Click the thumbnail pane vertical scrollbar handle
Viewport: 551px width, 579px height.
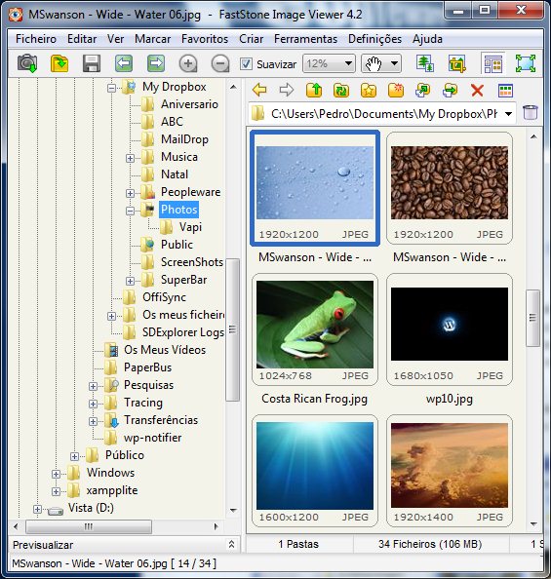pyautogui.click(x=532, y=318)
